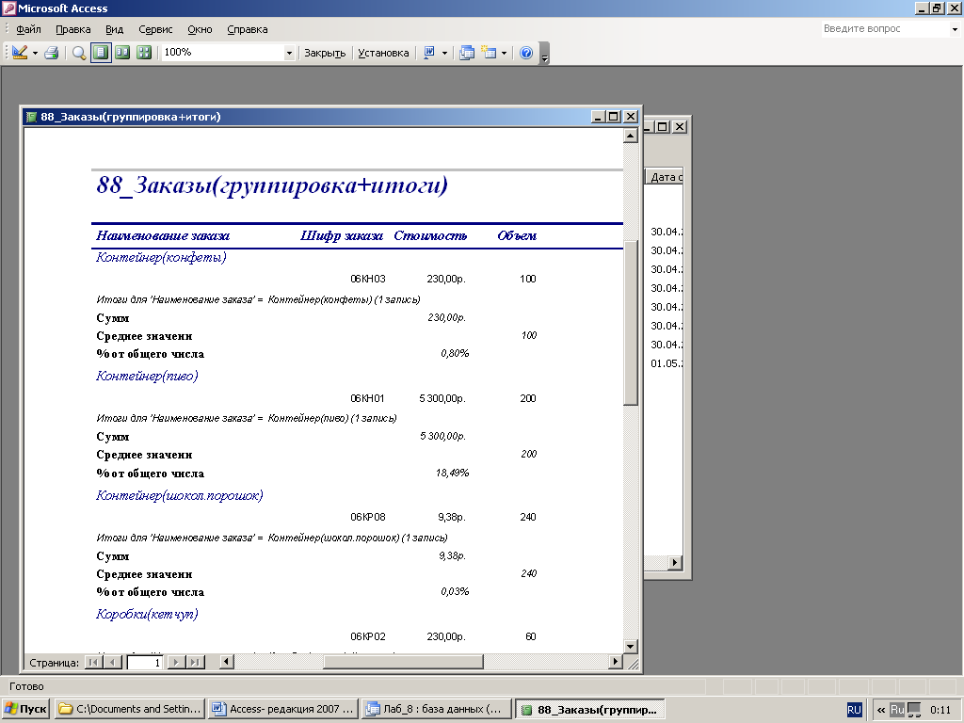
Task: Click the 'Введите вопрос' help search field
Action: click(885, 29)
